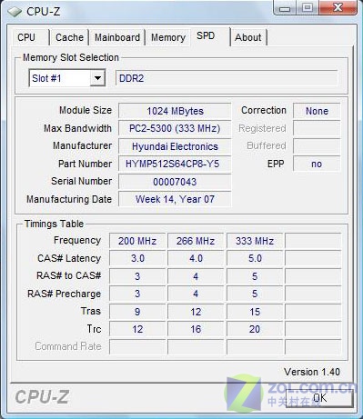Click the Correction value None
The height and width of the screenshot is (419, 363).
[x=317, y=111]
